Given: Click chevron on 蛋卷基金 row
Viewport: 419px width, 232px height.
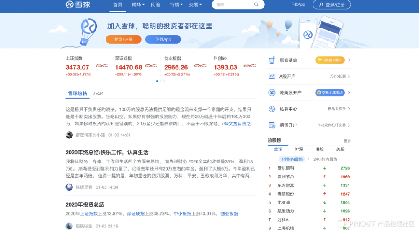Looking at the screenshot, I should (x=349, y=60).
